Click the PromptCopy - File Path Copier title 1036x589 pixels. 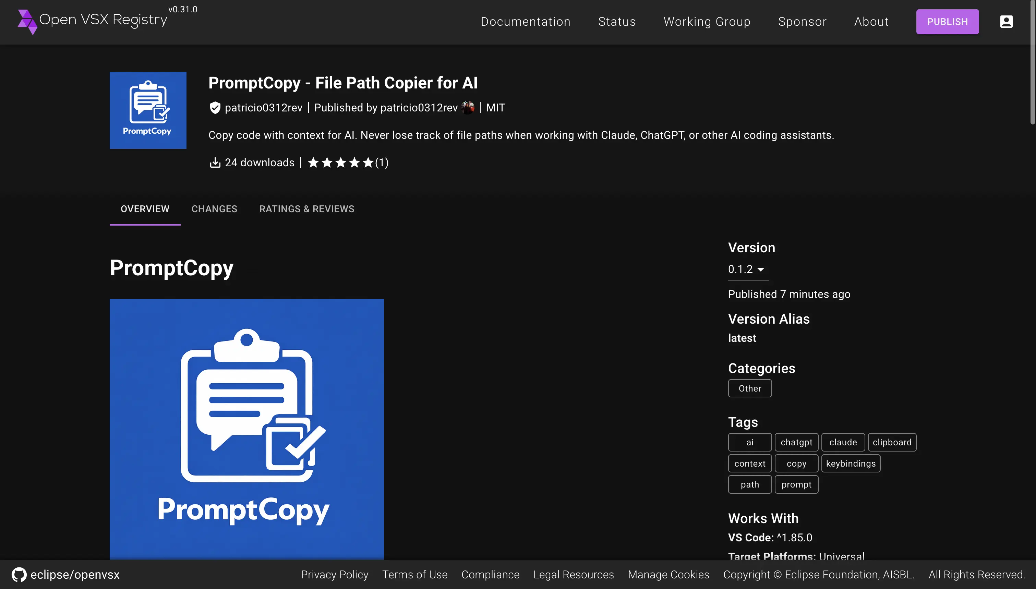343,83
